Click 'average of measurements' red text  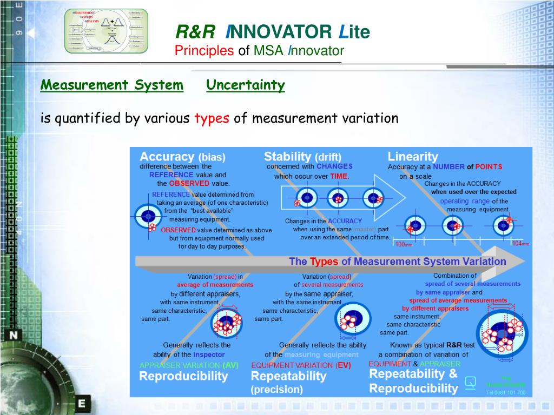(215, 285)
